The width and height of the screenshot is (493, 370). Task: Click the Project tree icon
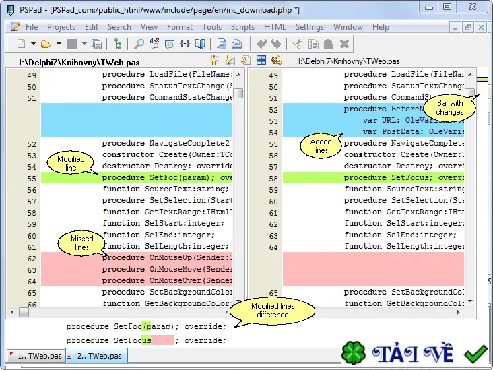[118, 44]
